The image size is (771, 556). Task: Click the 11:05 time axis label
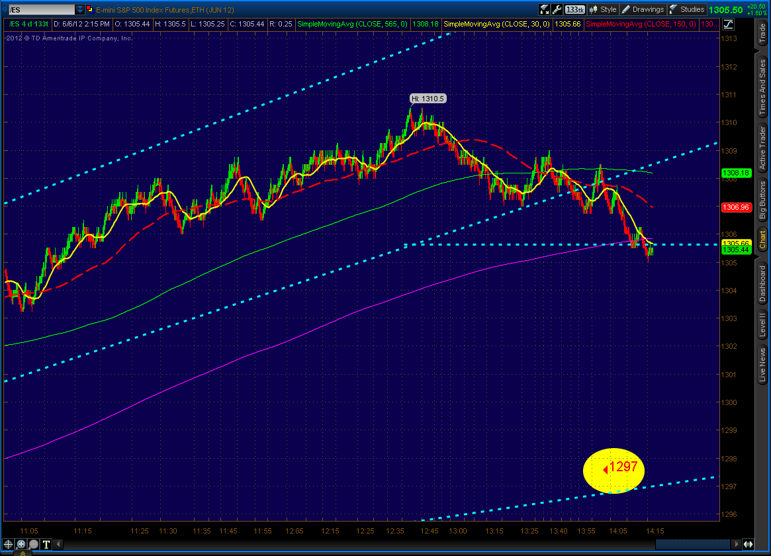(x=29, y=531)
